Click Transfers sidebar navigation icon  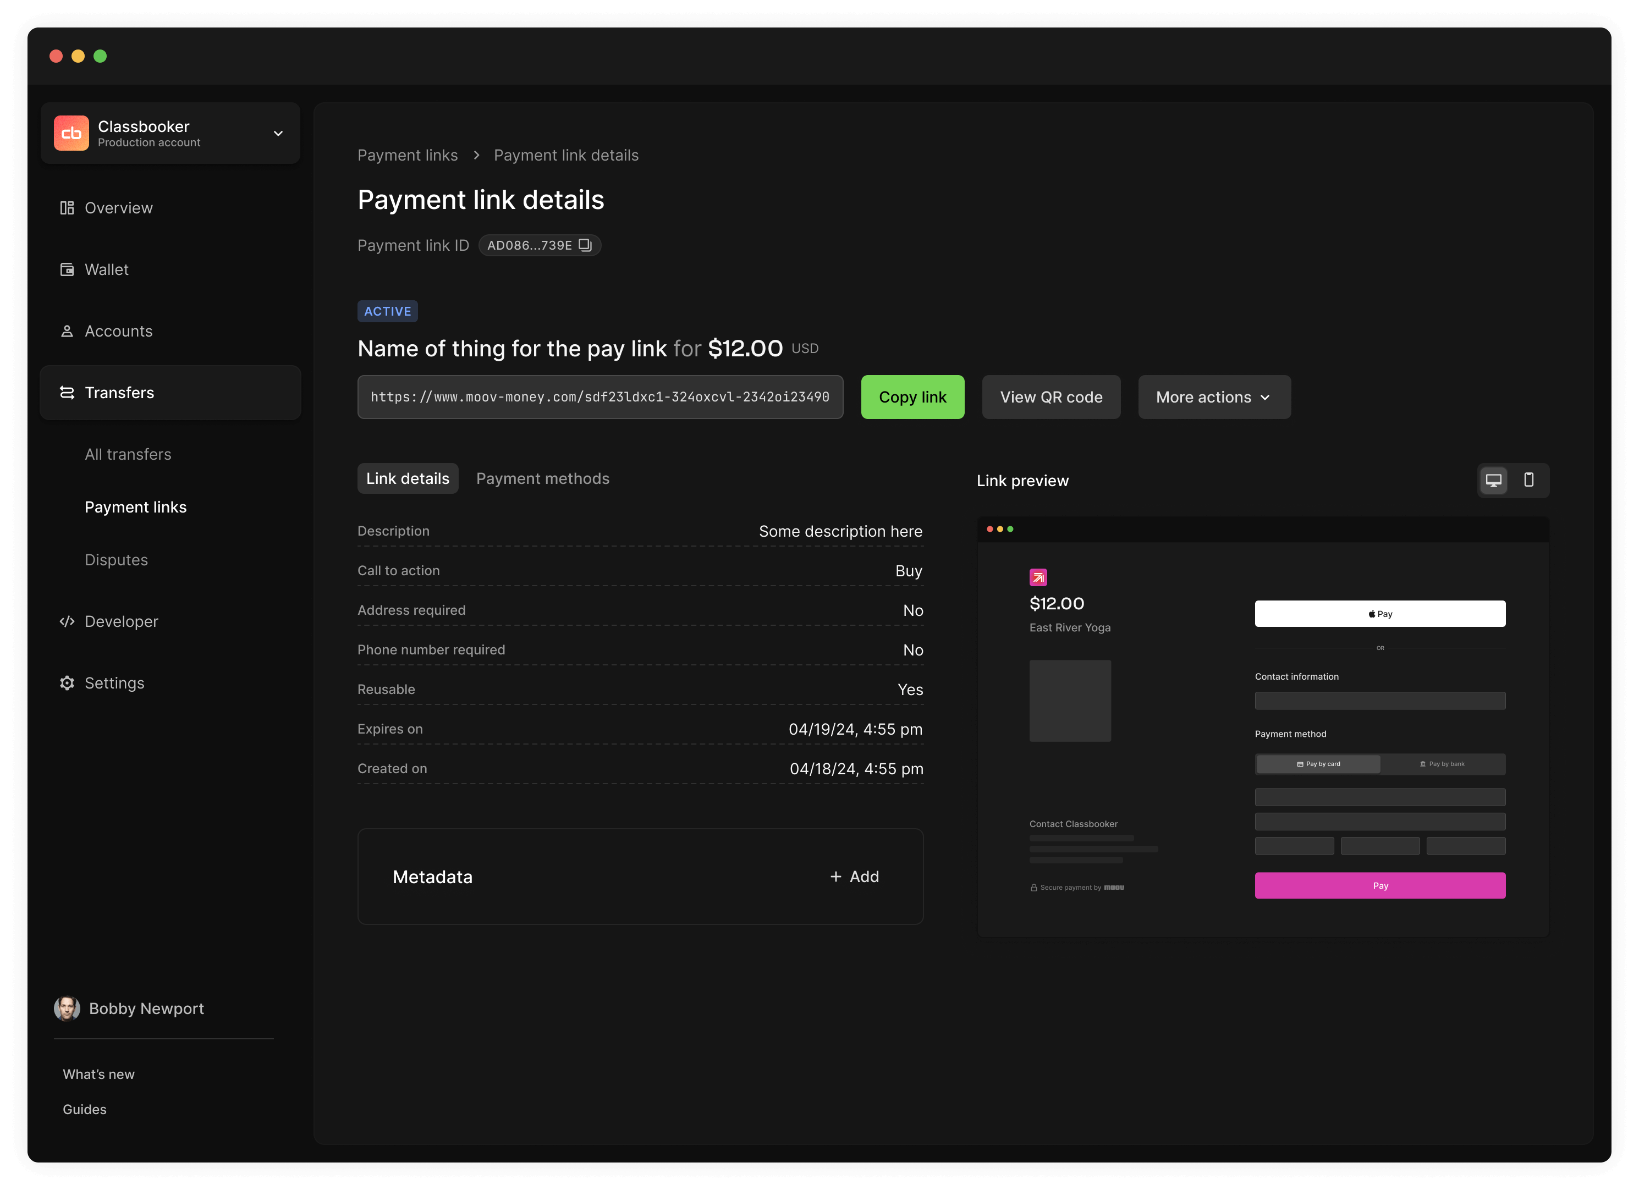coord(66,392)
